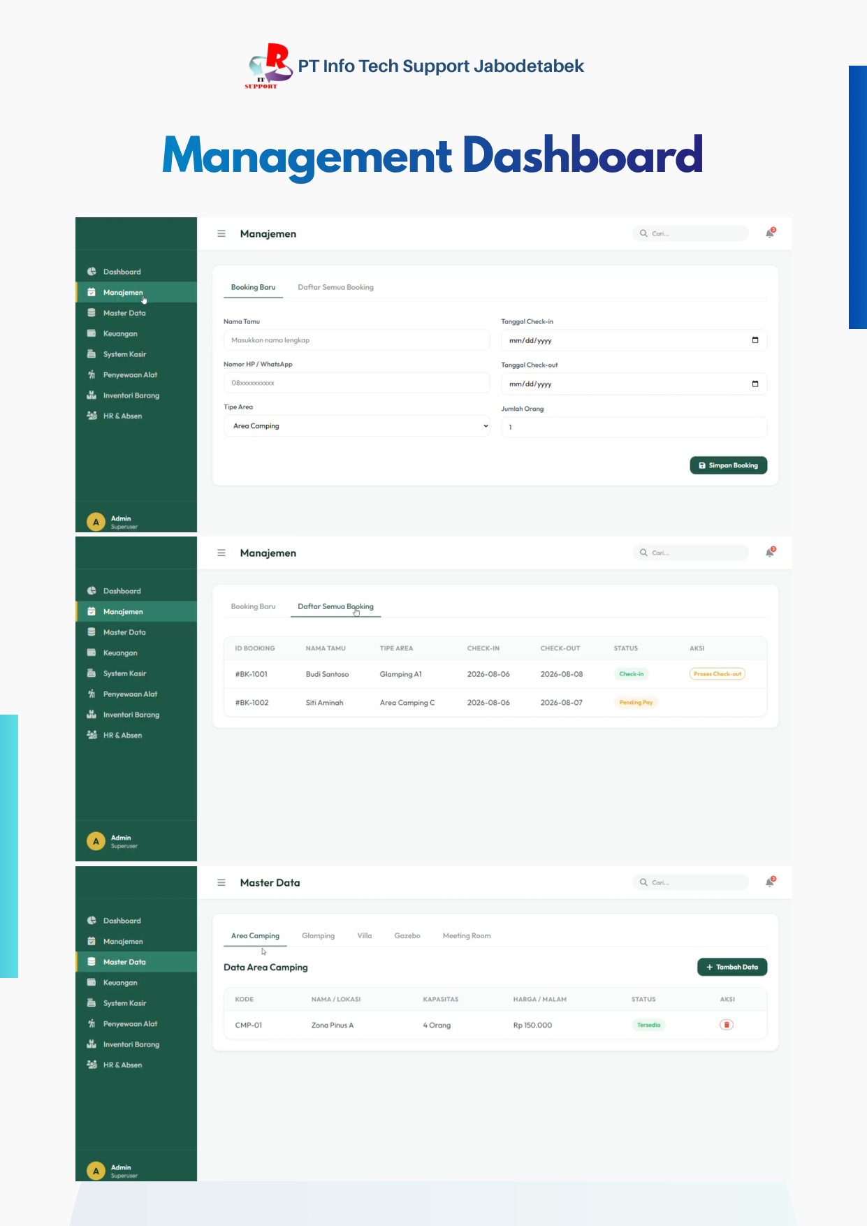Select Master Data icon in booking form screen sidebar

point(92,313)
